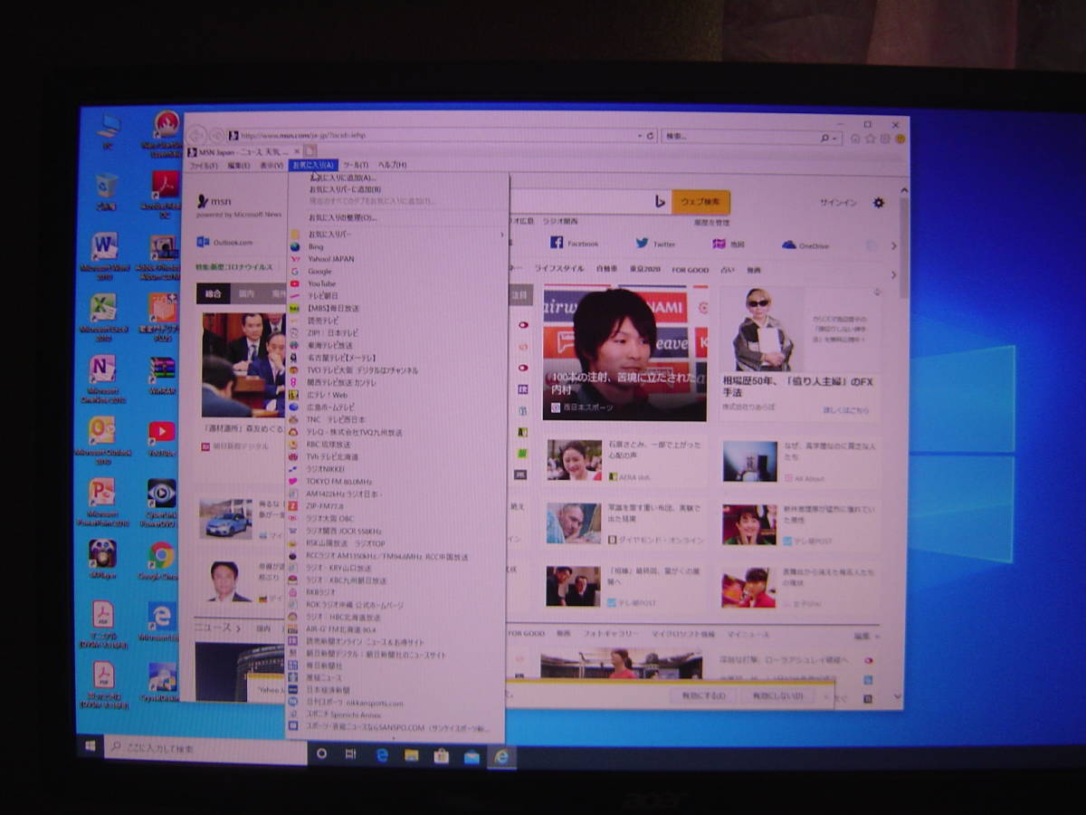This screenshot has height=815, width=1086.
Task: Open the Recycle Bin desktop icon
Action: pyautogui.click(x=107, y=191)
